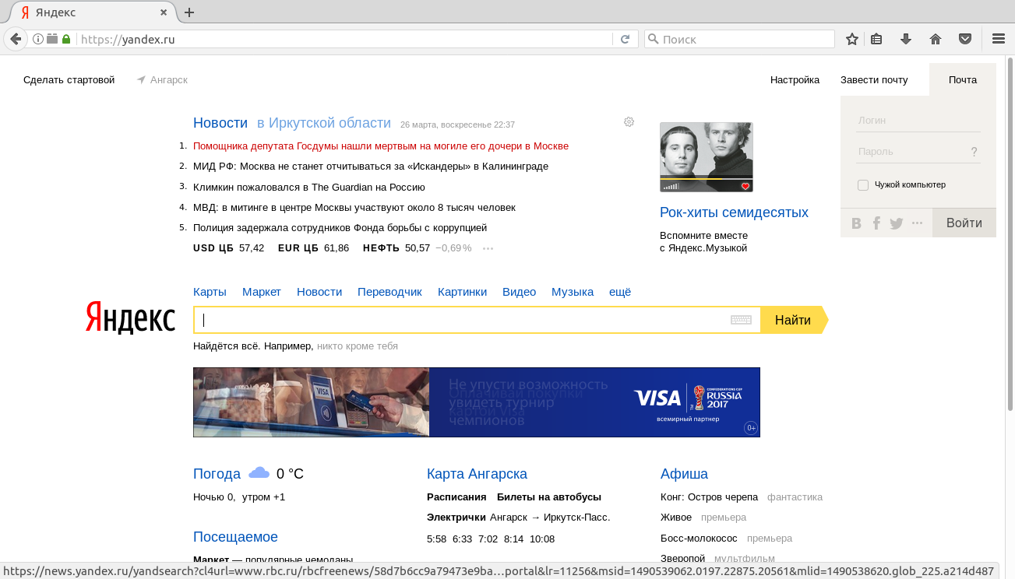Open the on-screen keyboard in the search box

[741, 320]
